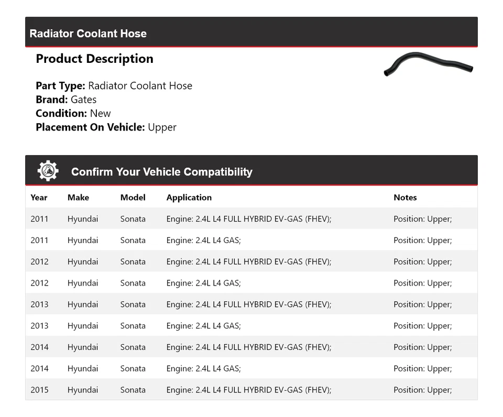Click the Radiator Coolant Hose title bar text
This screenshot has height=417, width=503.
point(88,34)
